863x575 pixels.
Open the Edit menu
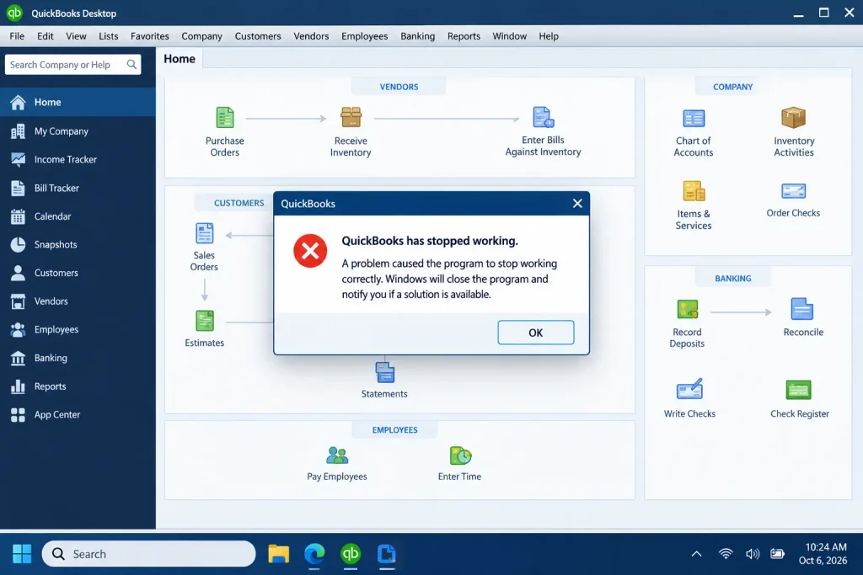pyautogui.click(x=46, y=36)
